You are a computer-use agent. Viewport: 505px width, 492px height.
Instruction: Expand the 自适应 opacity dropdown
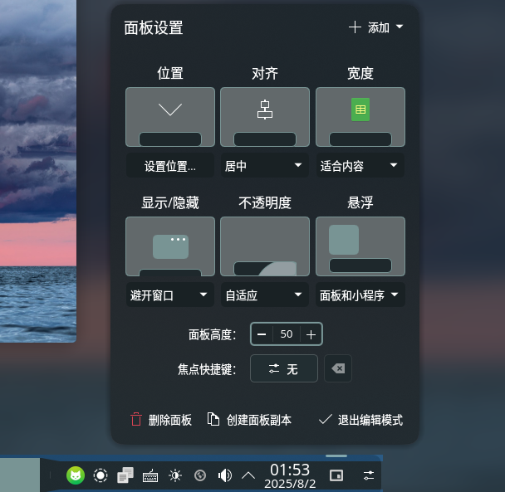[x=264, y=295]
